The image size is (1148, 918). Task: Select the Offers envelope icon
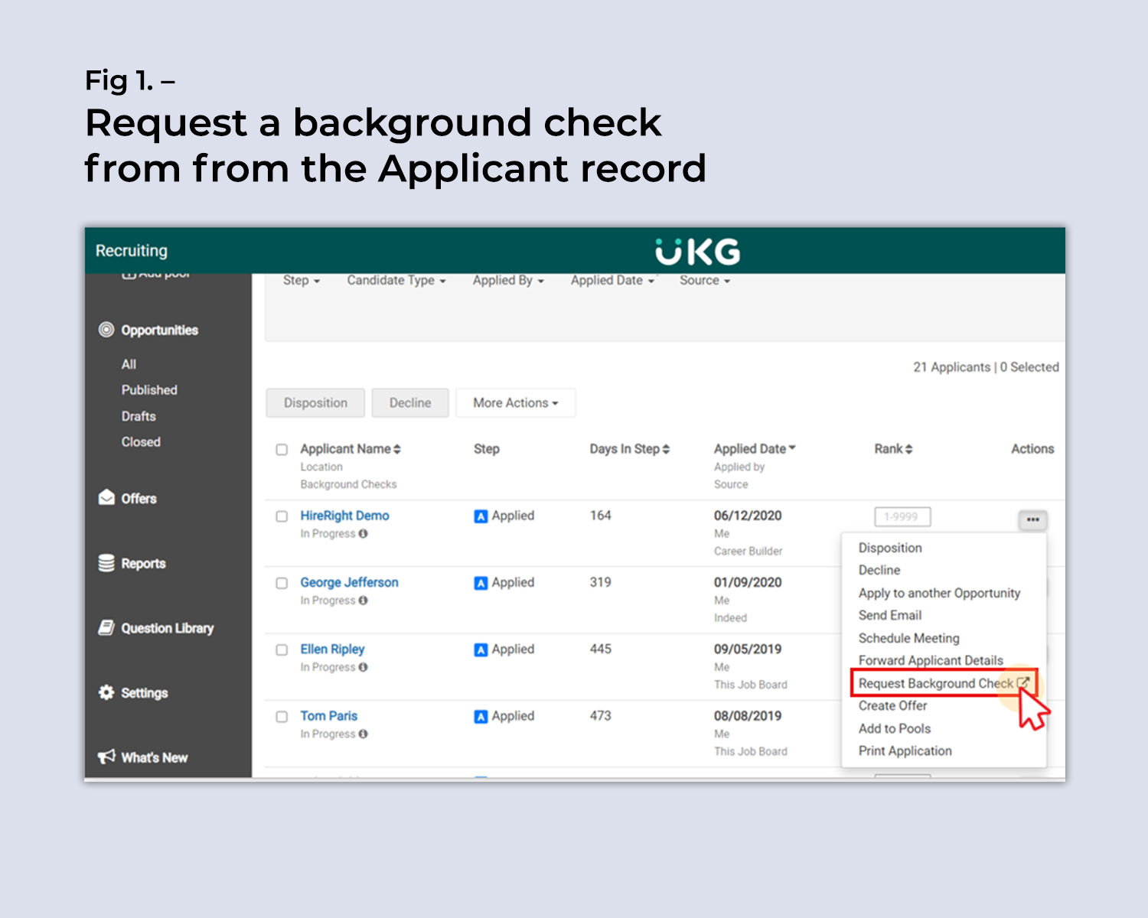point(106,498)
